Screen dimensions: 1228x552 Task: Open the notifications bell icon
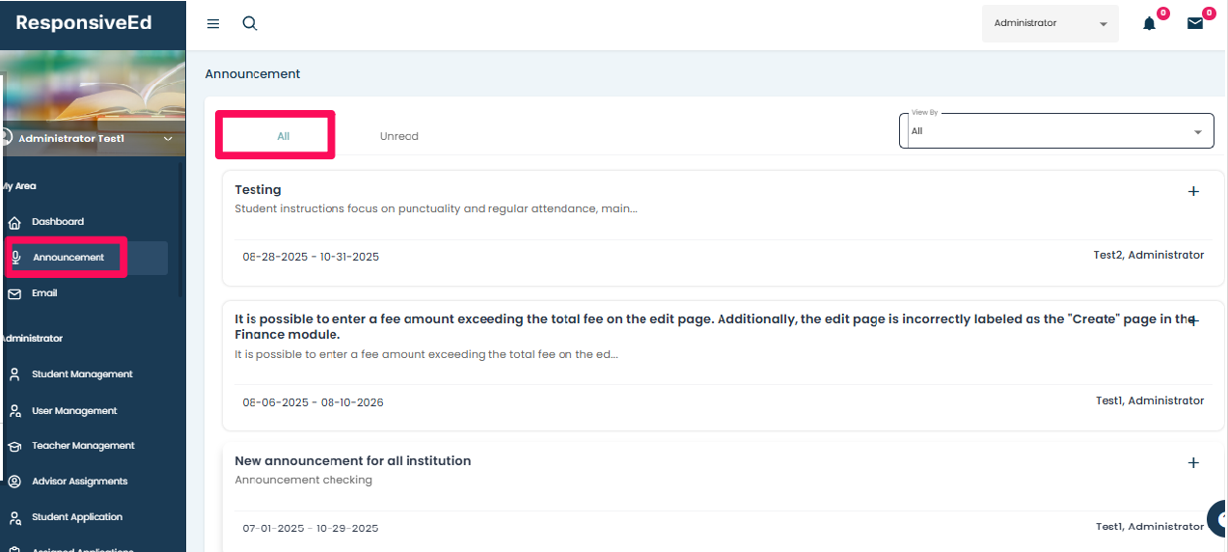point(1149,24)
